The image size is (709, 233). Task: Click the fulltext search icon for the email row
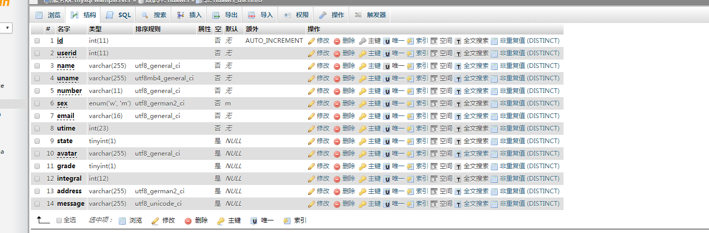[x=458, y=116]
